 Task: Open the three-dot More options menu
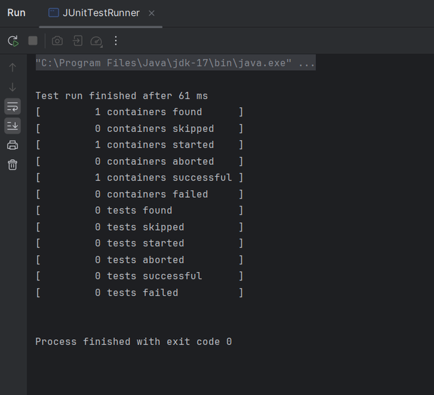tap(116, 41)
